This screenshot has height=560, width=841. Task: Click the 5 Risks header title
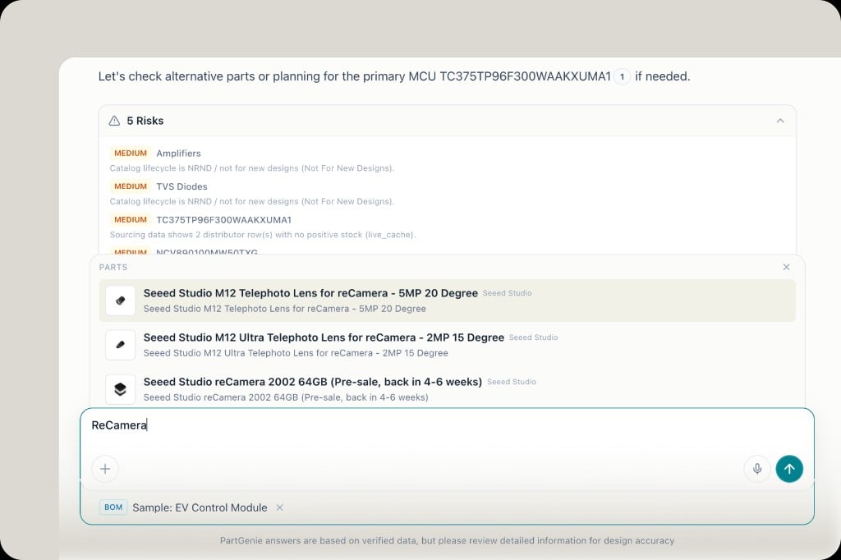(x=145, y=121)
